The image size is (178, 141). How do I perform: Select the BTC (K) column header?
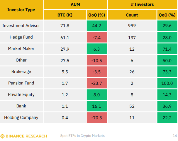click(65, 15)
